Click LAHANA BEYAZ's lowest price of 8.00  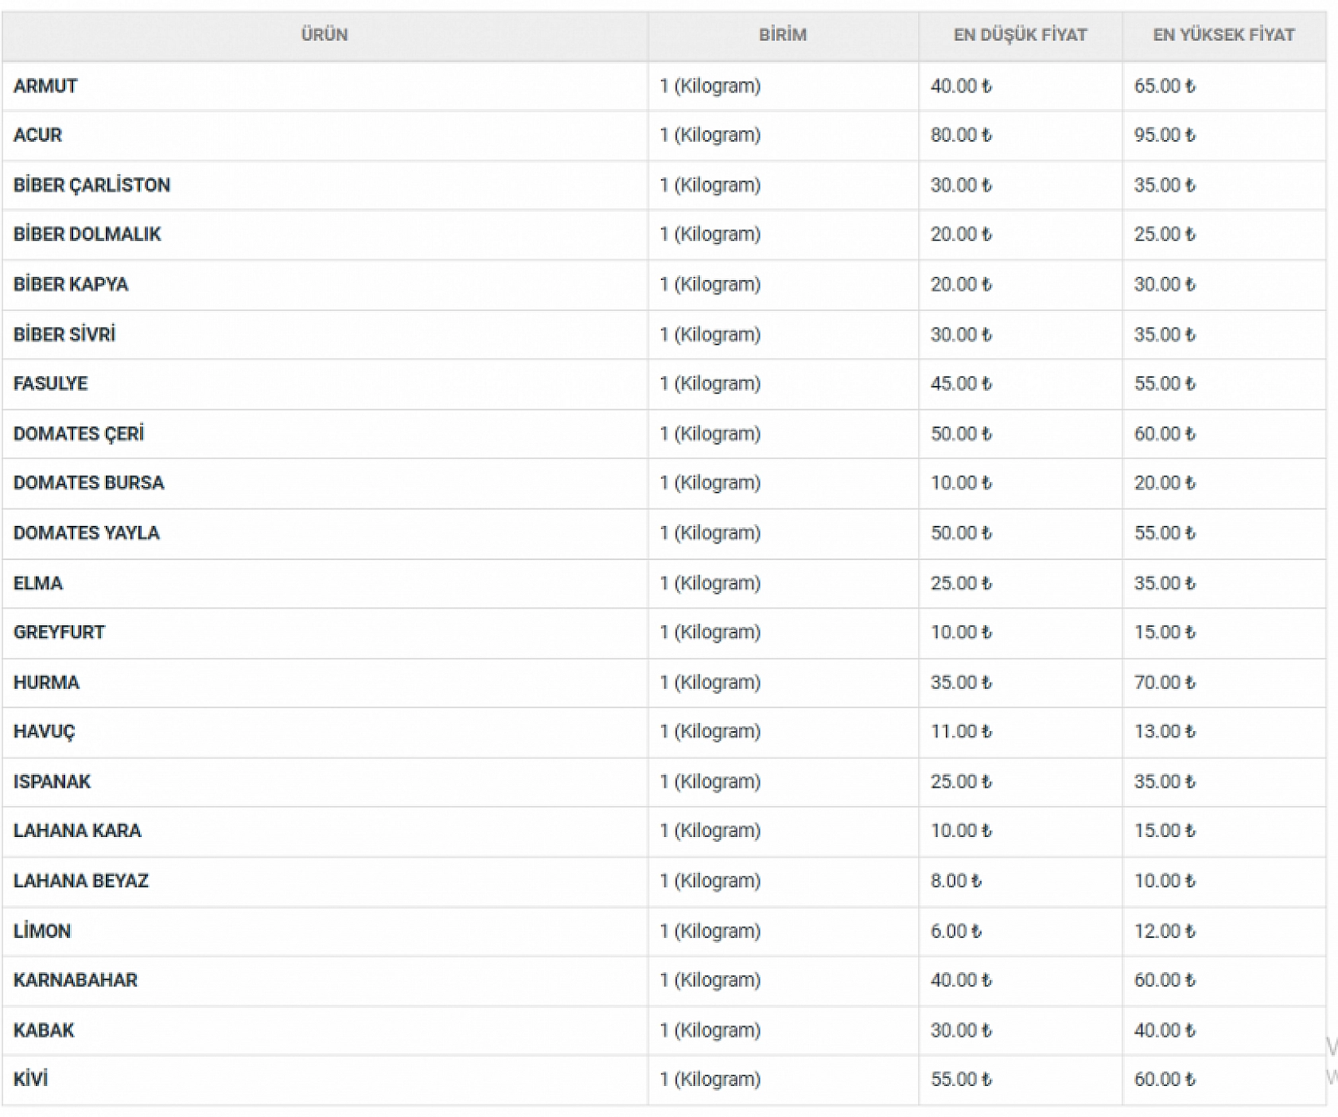point(955,881)
